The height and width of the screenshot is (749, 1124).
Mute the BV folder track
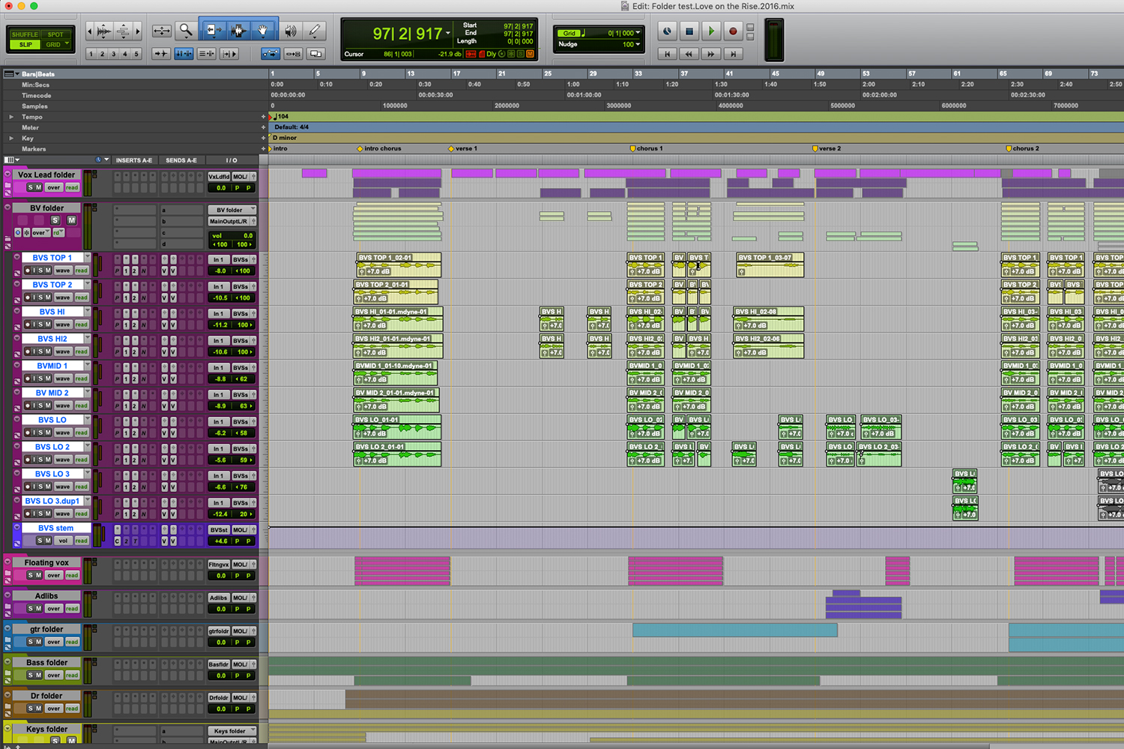coord(72,220)
